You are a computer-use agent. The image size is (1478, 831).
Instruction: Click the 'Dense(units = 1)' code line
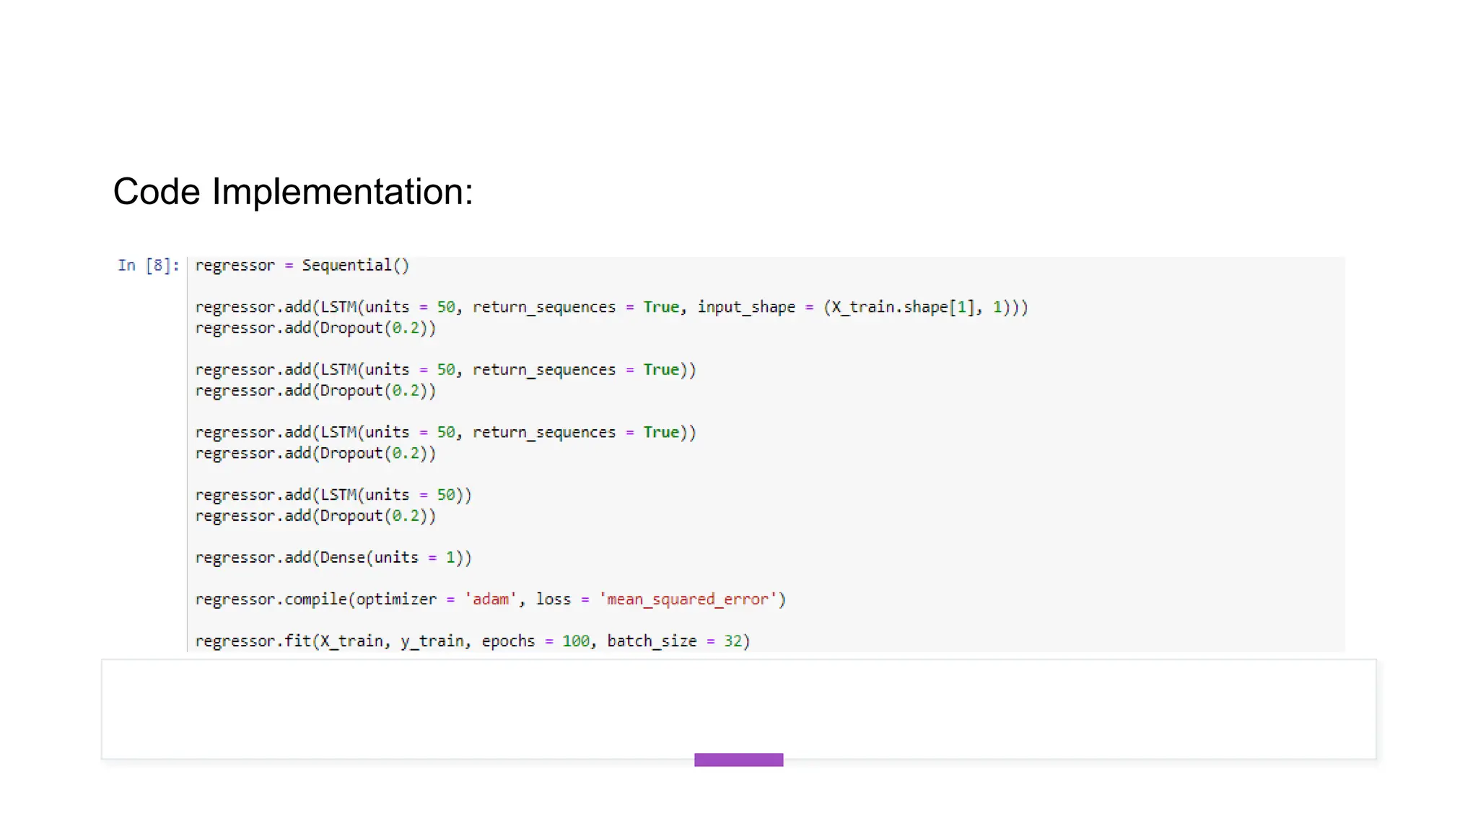333,558
